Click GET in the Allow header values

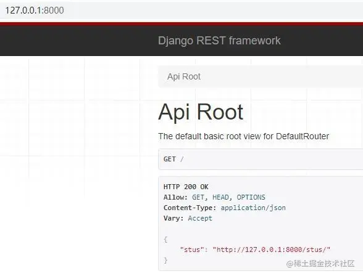pyautogui.click(x=198, y=197)
